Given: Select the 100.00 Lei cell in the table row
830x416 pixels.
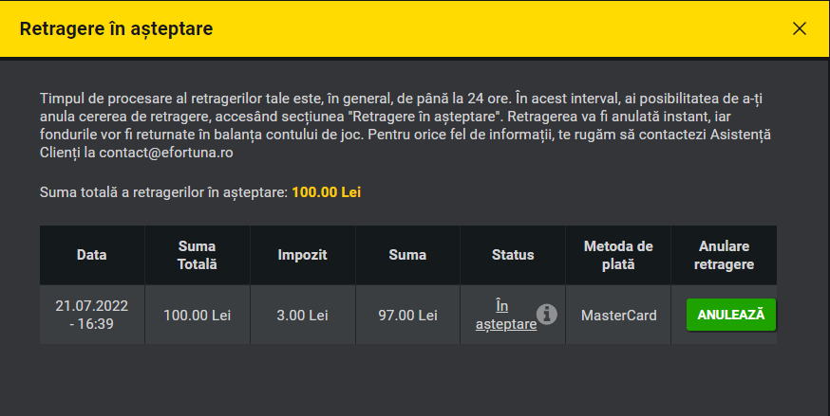Looking at the screenshot, I should [x=197, y=315].
